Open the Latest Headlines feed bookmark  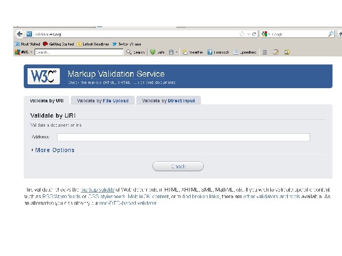pyautogui.click(x=93, y=44)
